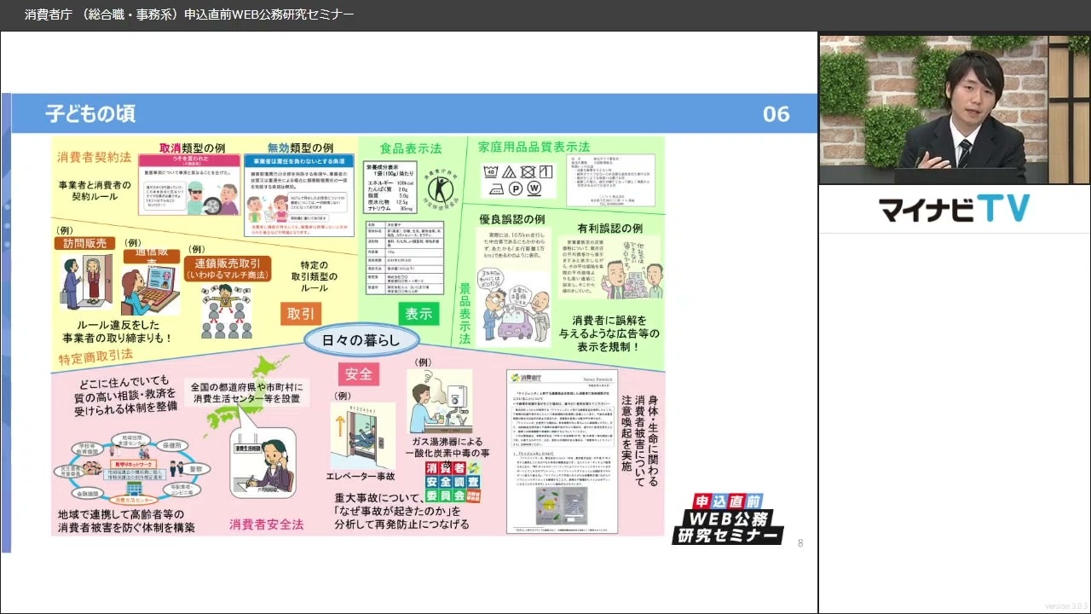Click the 見守りネットワーク circular diagram
Image resolution: width=1091 pixels, height=614 pixels.
[x=133, y=470]
